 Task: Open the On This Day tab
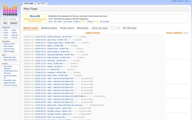(130, 28)
